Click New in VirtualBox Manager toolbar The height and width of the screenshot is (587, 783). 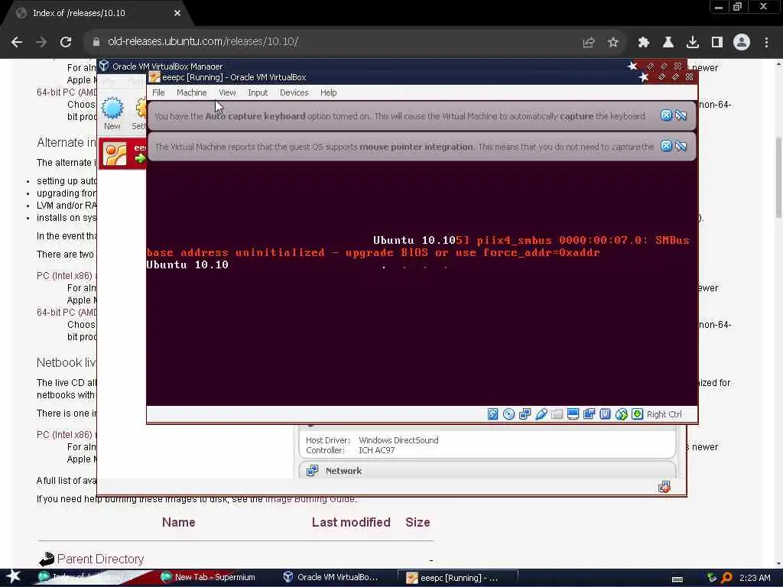tap(112, 114)
